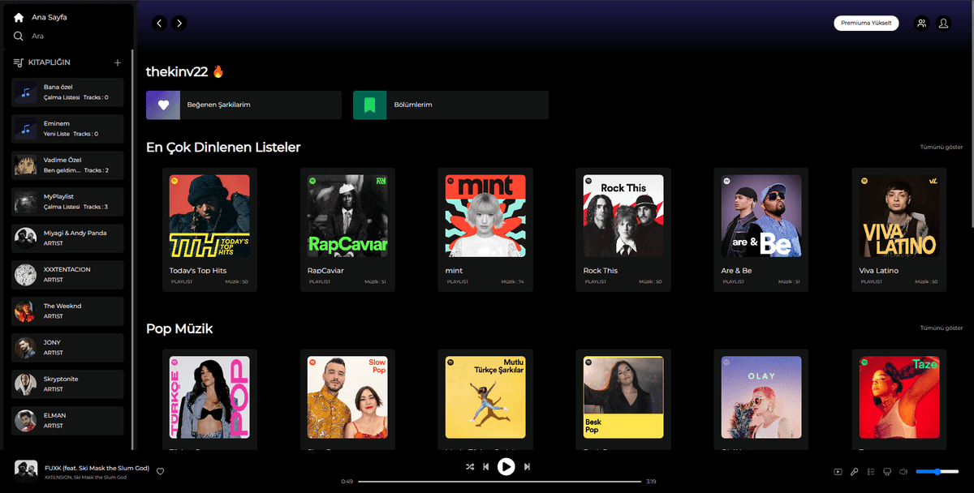Go back with left arrow button
Screen dimensions: 974x493
[x=160, y=24]
